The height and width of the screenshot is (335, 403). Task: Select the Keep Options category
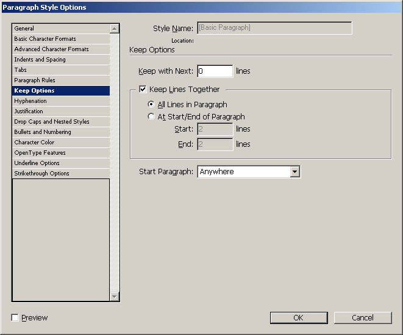tap(61, 91)
